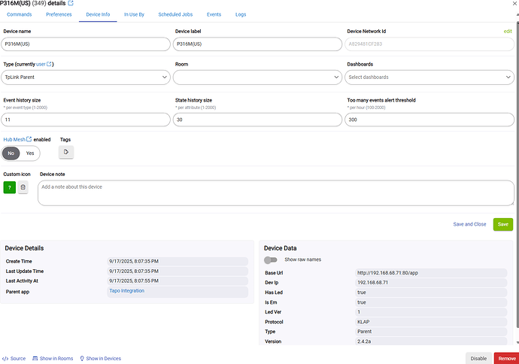Click the green custom icon question mark
The height and width of the screenshot is (364, 519).
(10, 187)
